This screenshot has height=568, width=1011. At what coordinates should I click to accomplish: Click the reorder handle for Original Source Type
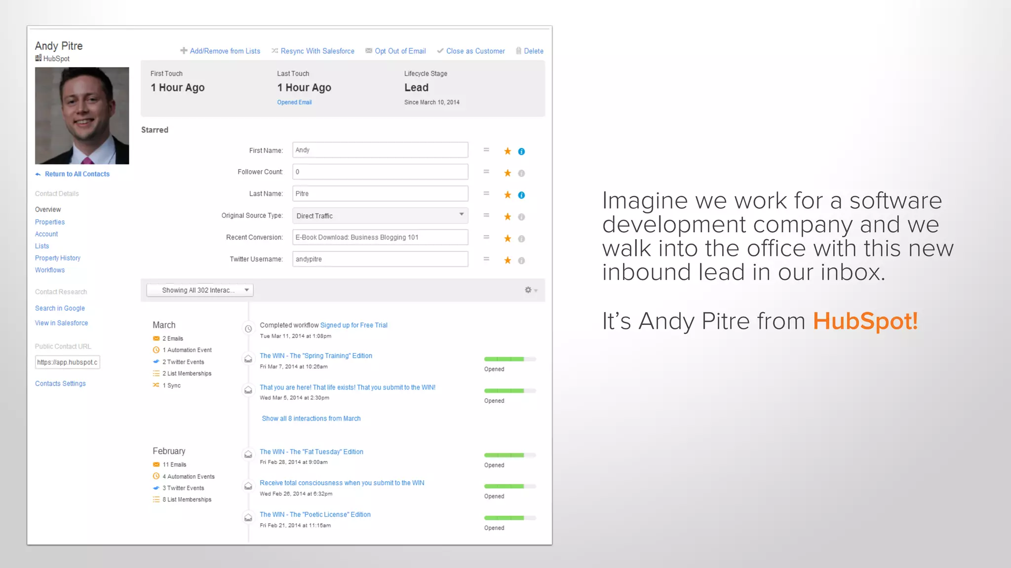pyautogui.click(x=486, y=215)
